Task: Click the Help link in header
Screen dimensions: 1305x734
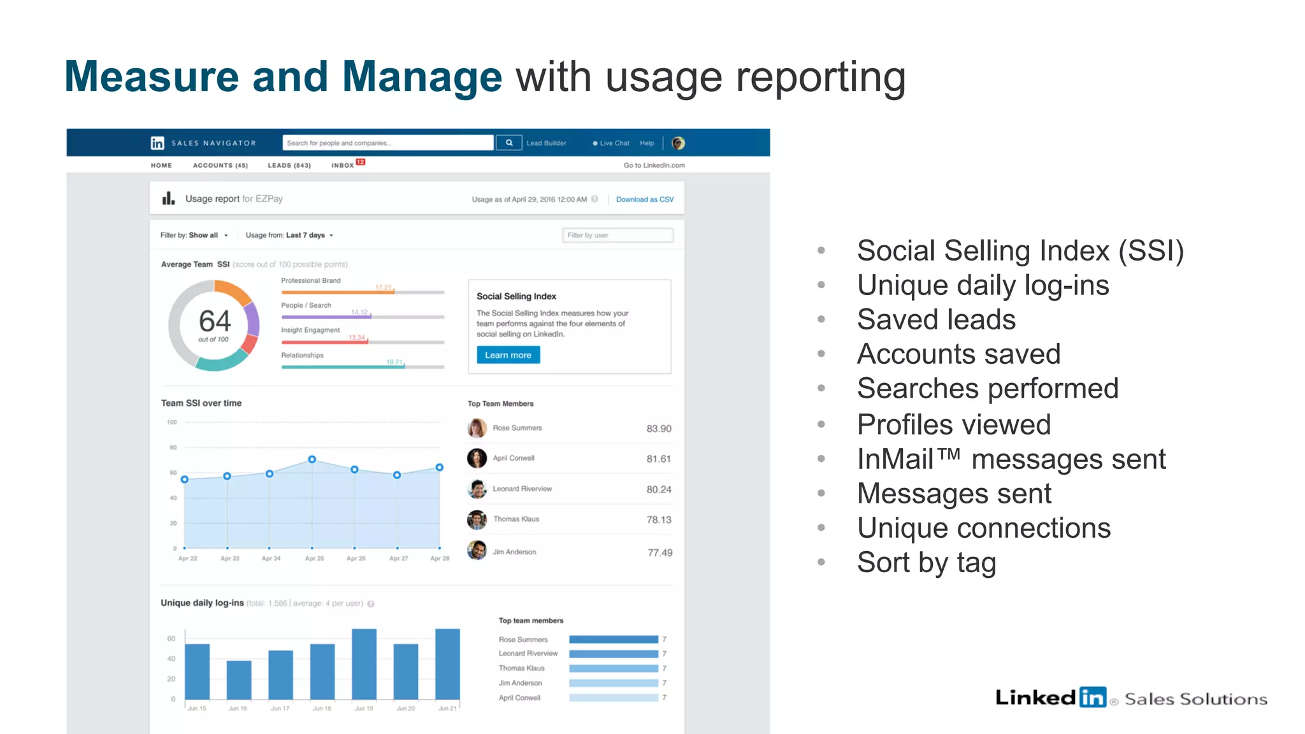Action: 647,143
